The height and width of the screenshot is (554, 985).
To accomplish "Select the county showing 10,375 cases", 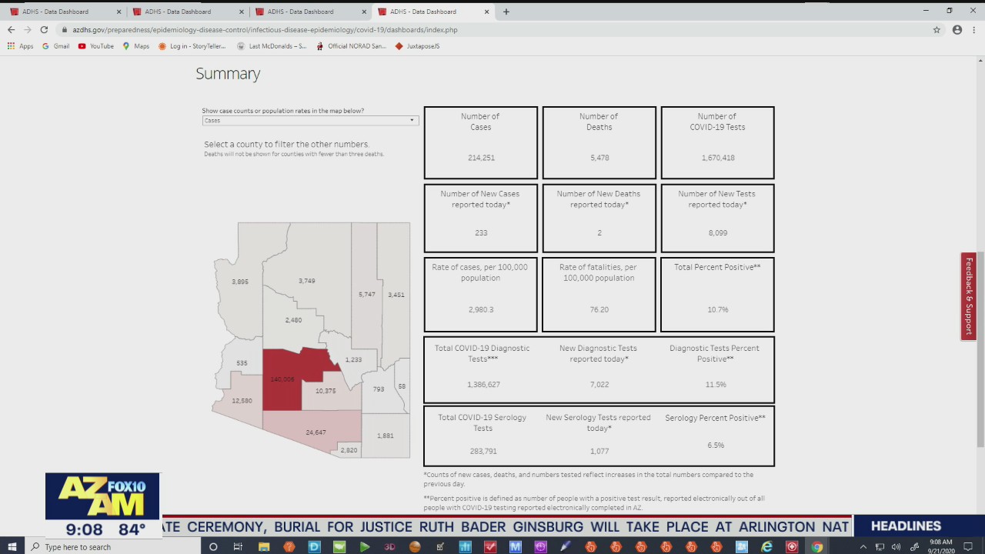I will coord(326,391).
